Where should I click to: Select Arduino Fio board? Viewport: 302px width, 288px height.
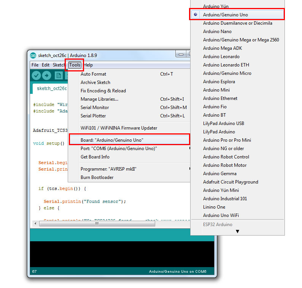click(237, 107)
